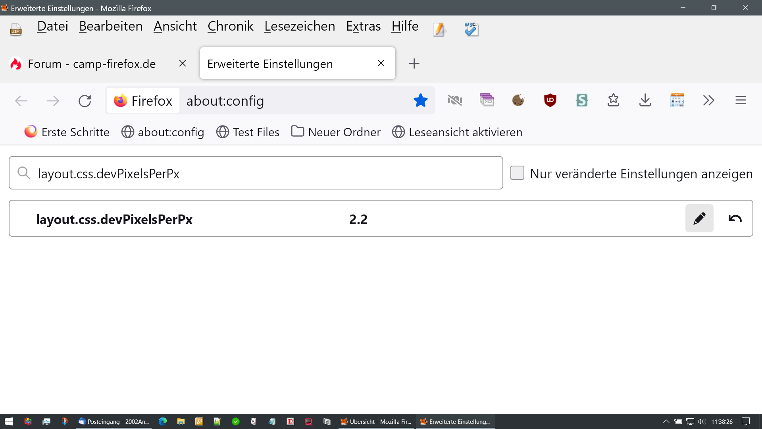Click the cookie extension icon
The height and width of the screenshot is (429, 762).
(518, 100)
